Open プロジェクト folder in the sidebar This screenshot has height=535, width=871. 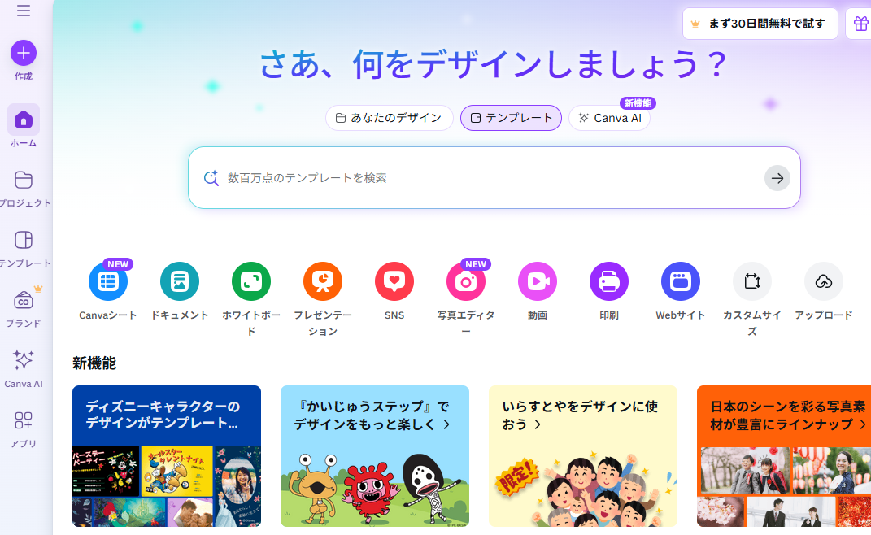(x=24, y=189)
